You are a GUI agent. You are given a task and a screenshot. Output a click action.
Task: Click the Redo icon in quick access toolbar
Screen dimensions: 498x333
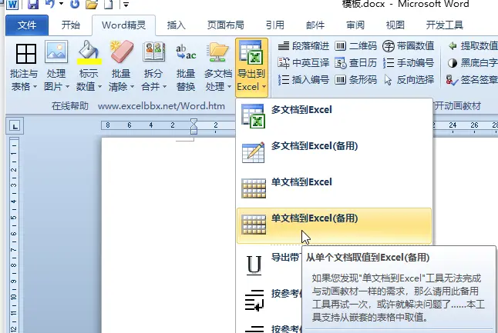pyautogui.click(x=75, y=4)
